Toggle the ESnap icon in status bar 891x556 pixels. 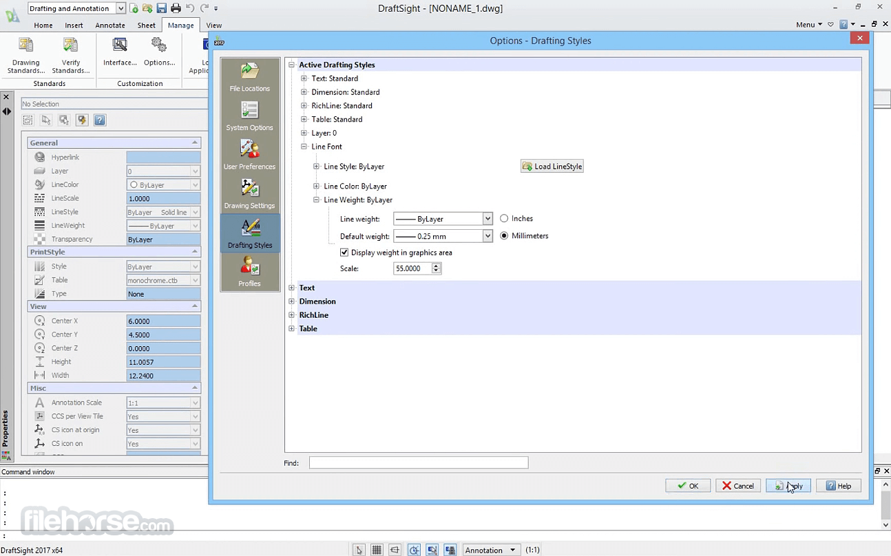point(432,550)
